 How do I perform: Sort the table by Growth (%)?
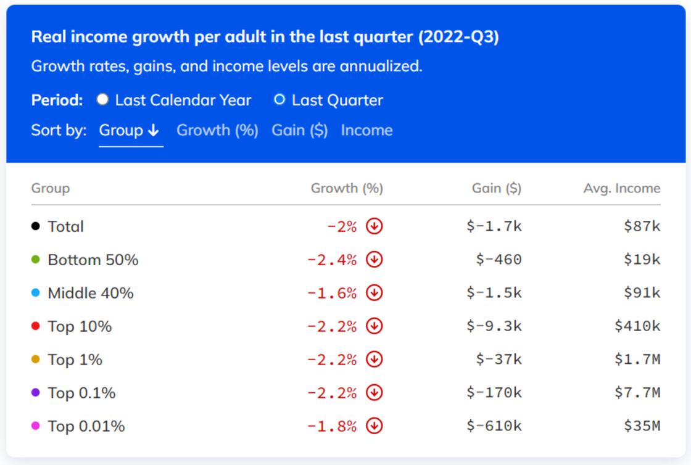pyautogui.click(x=217, y=130)
